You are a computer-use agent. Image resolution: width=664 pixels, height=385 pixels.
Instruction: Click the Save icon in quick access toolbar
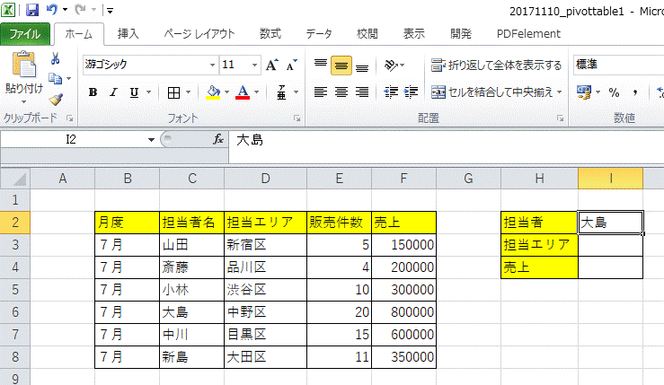[32, 10]
